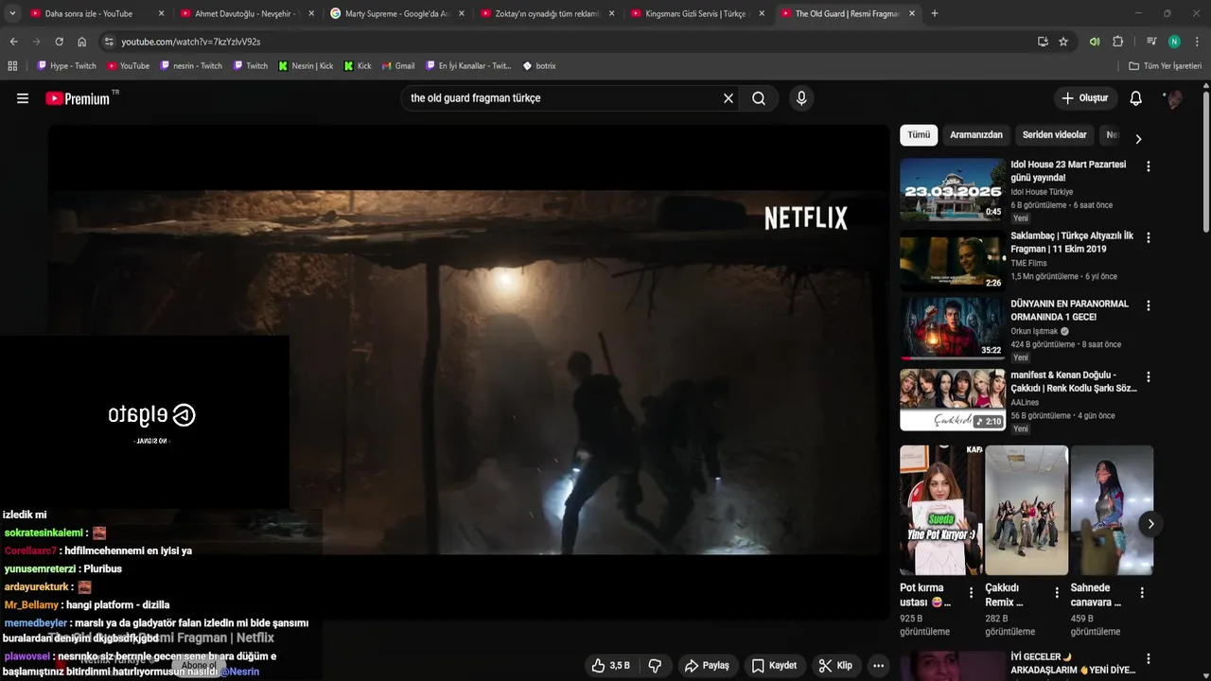The image size is (1211, 681).
Task: Clear the search box with the X icon
Action: pos(728,98)
